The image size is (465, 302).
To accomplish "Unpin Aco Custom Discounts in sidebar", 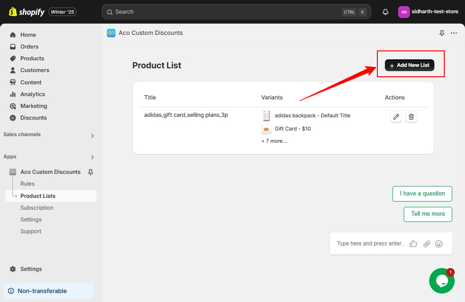I will [x=90, y=172].
